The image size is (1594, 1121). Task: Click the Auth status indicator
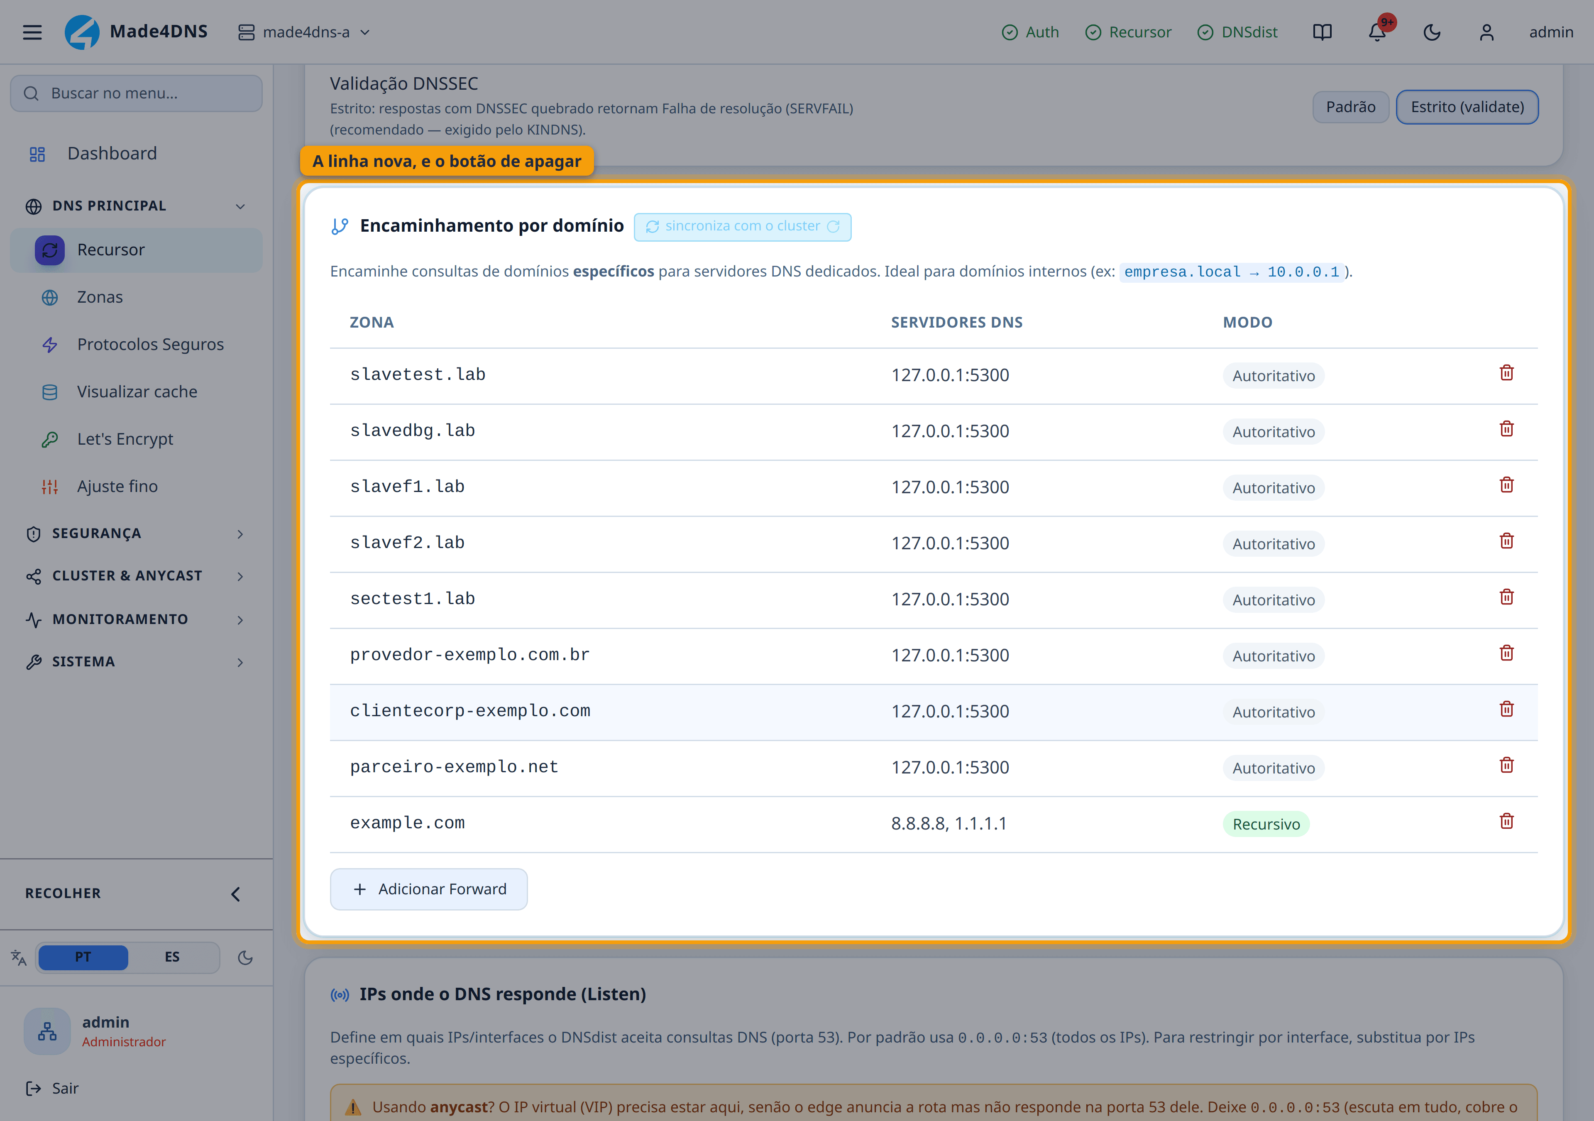[x=1030, y=32]
